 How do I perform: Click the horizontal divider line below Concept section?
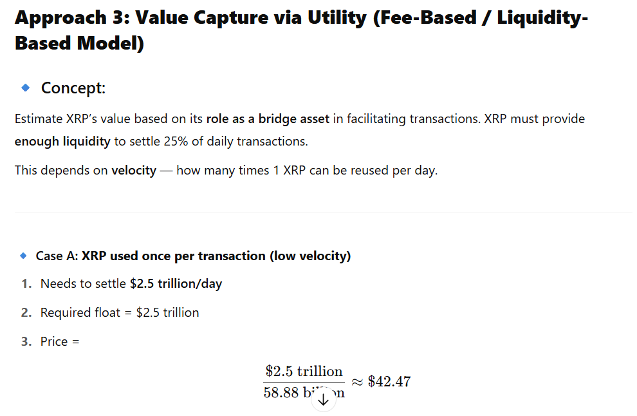coord(322,213)
